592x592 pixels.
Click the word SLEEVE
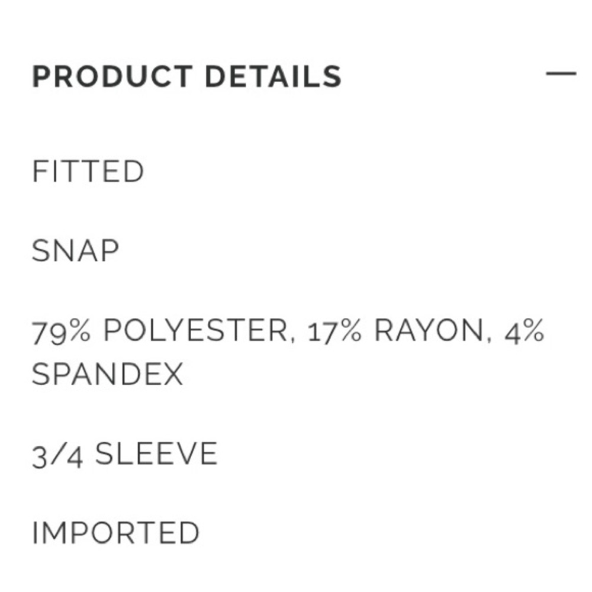coord(156,453)
